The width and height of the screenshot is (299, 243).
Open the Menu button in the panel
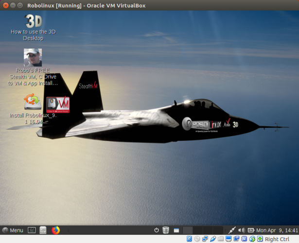click(13, 230)
